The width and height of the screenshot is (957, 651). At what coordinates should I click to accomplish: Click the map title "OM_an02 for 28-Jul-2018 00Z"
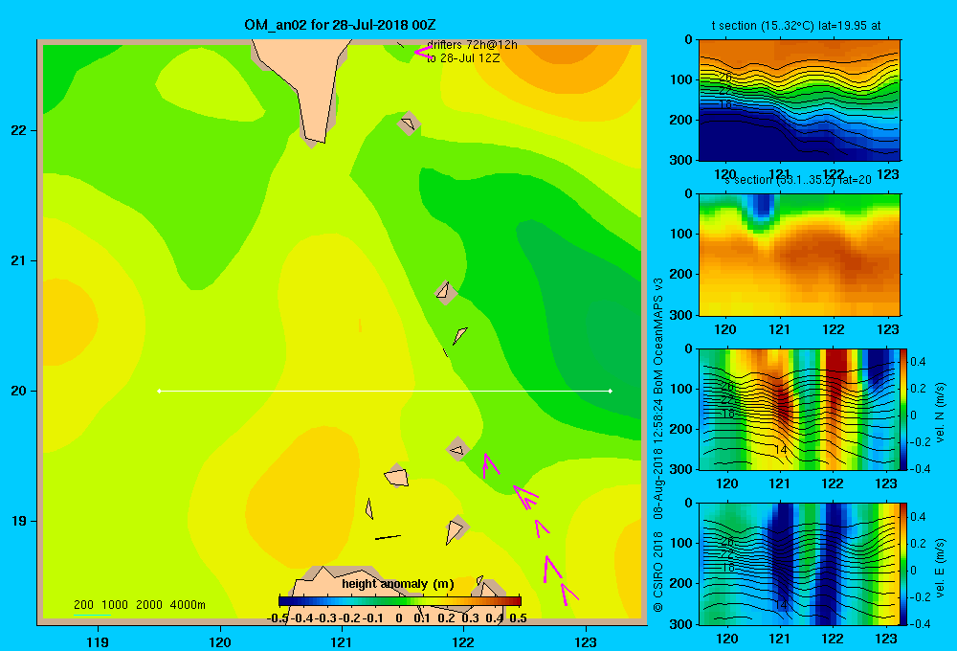[340, 25]
